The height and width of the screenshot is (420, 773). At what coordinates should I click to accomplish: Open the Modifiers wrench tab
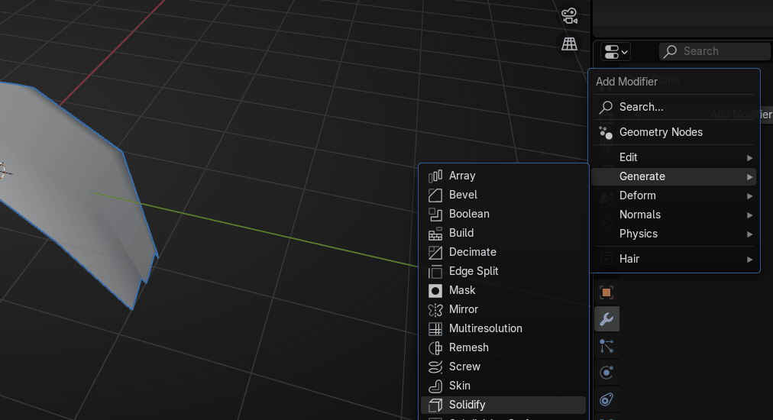606,319
